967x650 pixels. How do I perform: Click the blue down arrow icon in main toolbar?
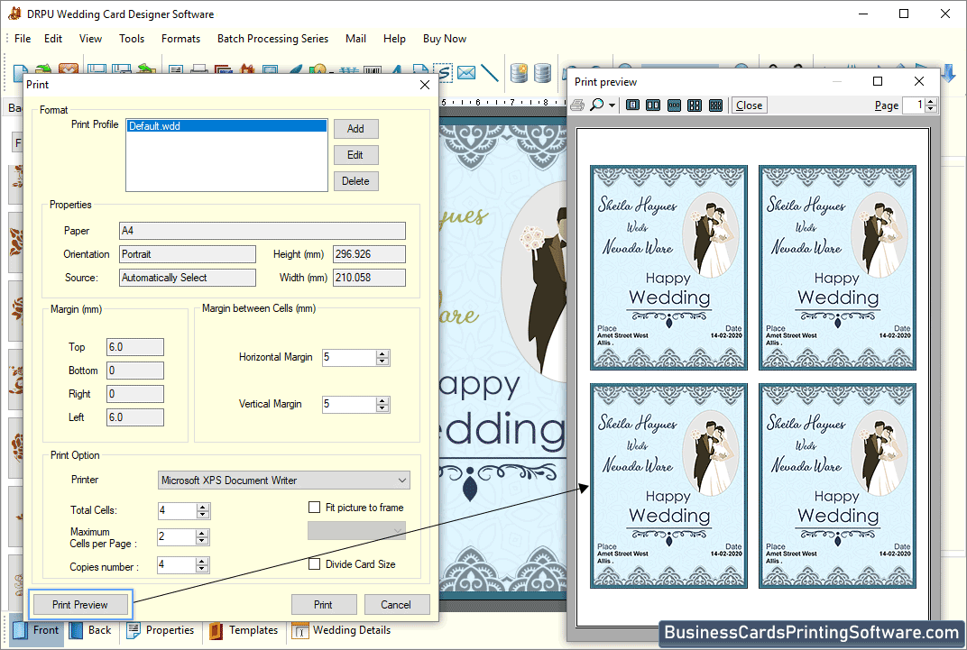(948, 73)
